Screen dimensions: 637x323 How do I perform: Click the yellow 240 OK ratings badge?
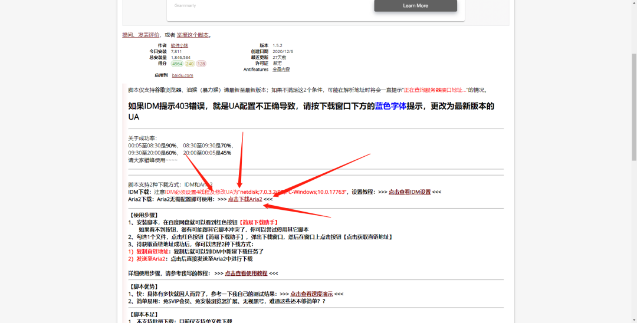tap(190, 64)
